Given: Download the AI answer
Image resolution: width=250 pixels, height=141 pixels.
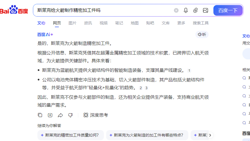Looking at the screenshot, I should tap(50, 115).
